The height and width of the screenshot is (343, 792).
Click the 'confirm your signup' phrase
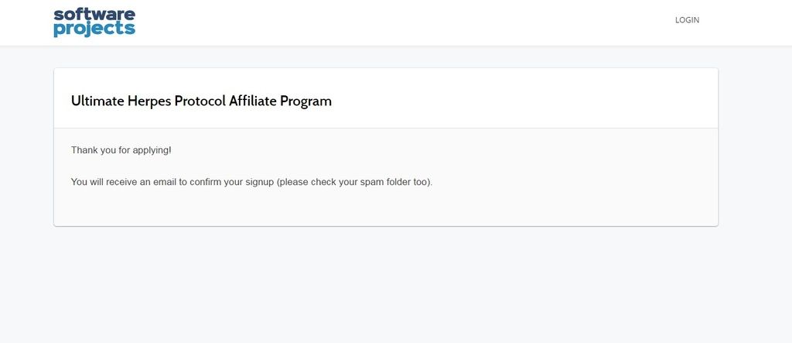(x=232, y=182)
